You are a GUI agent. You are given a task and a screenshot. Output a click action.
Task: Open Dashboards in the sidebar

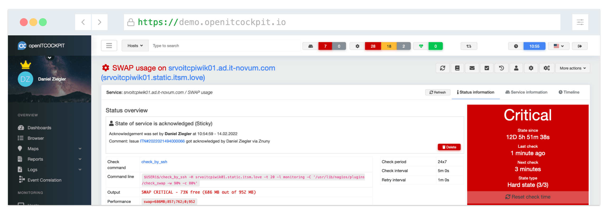coord(39,128)
